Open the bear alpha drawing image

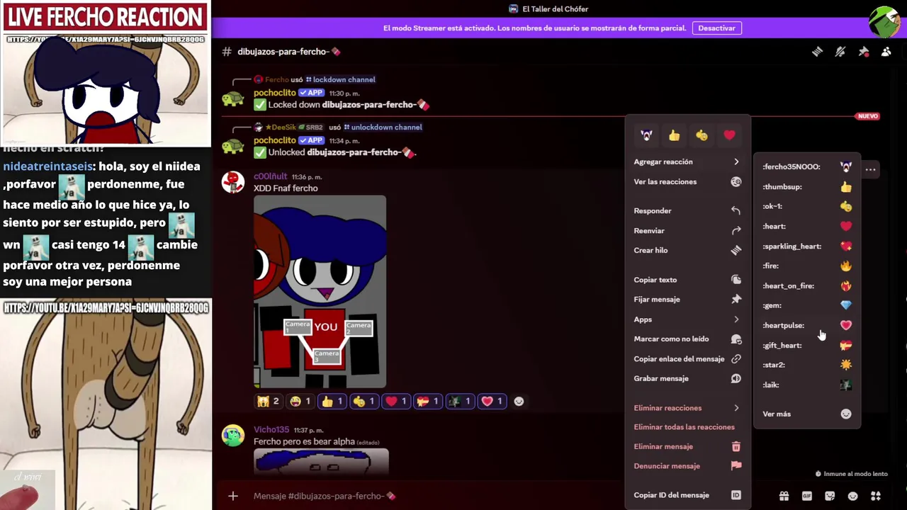[x=321, y=462]
